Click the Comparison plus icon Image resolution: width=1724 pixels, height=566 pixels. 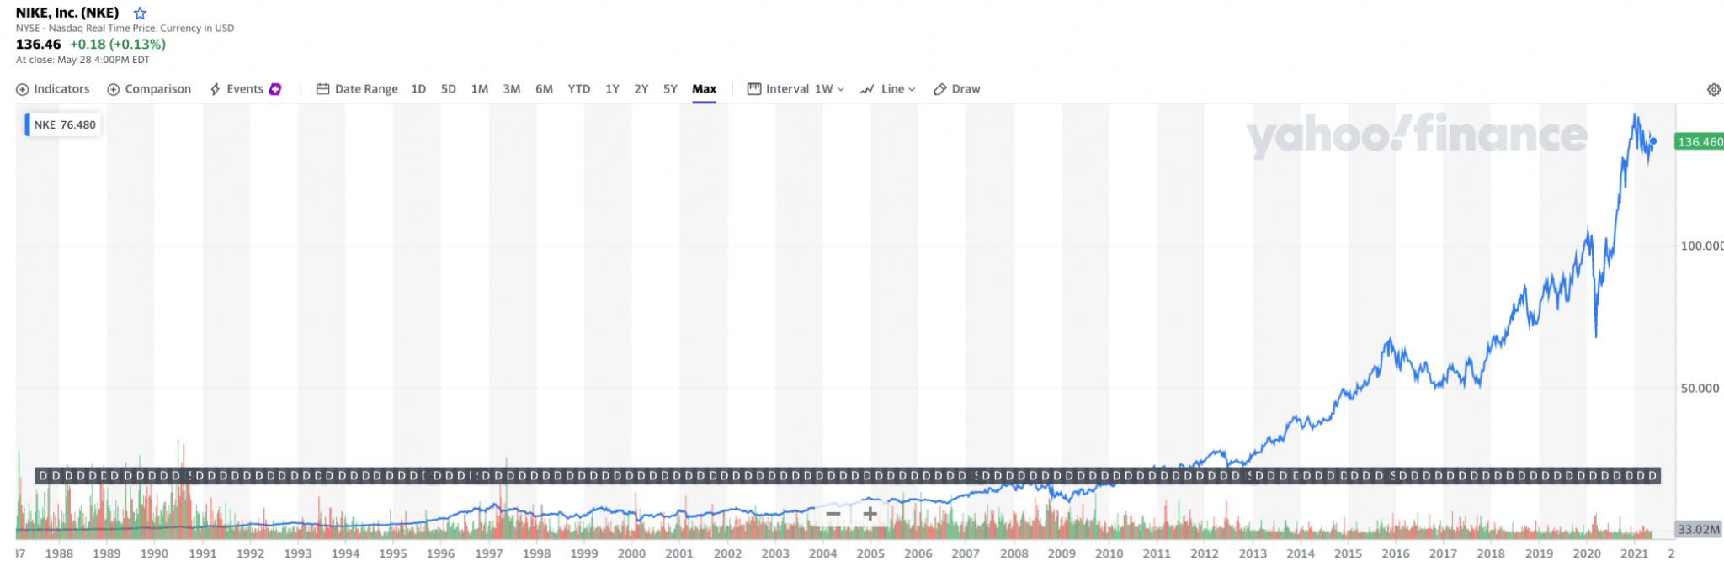pos(114,89)
